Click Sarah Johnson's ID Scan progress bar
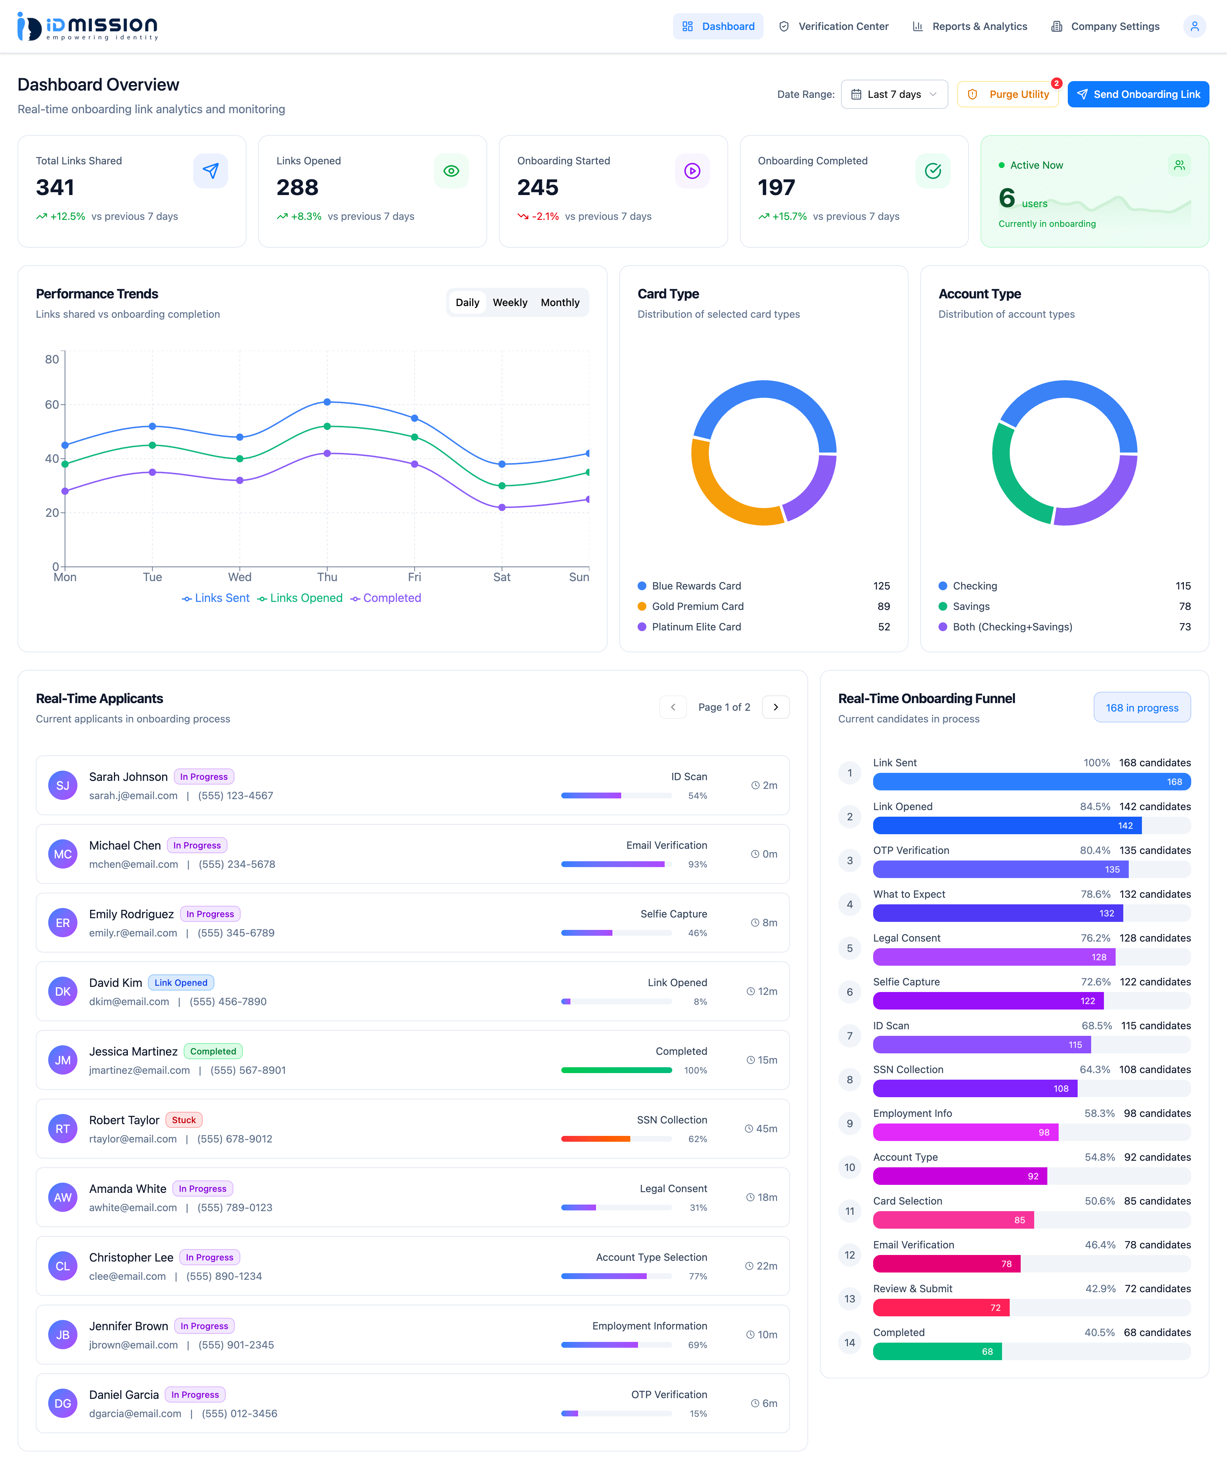Image resolution: width=1227 pixels, height=1469 pixels. pyautogui.click(x=616, y=795)
